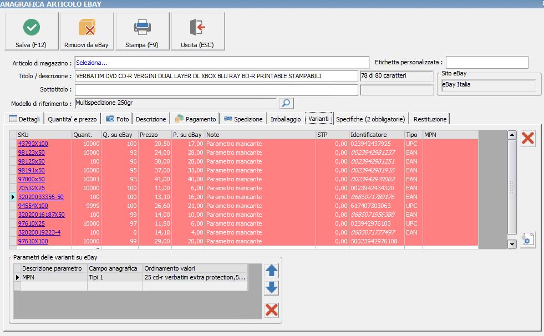Open the Restituzione tab

[x=430, y=119]
